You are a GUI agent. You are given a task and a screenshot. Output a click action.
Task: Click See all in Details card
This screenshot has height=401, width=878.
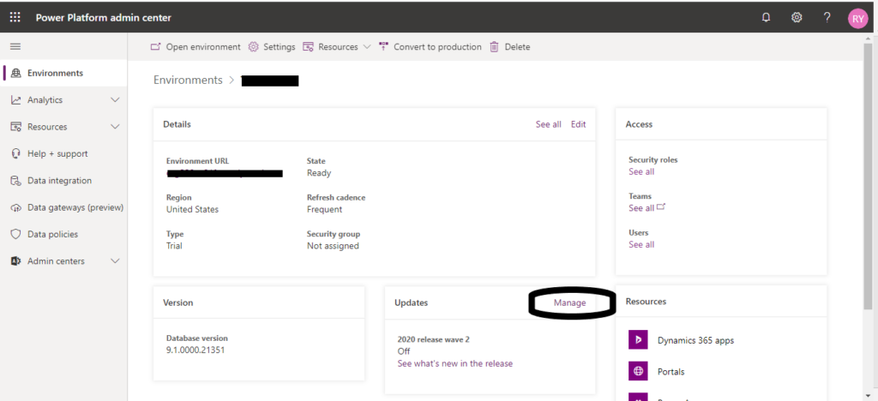(x=548, y=124)
